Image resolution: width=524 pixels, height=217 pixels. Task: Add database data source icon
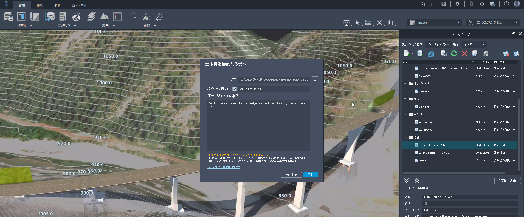(420, 53)
